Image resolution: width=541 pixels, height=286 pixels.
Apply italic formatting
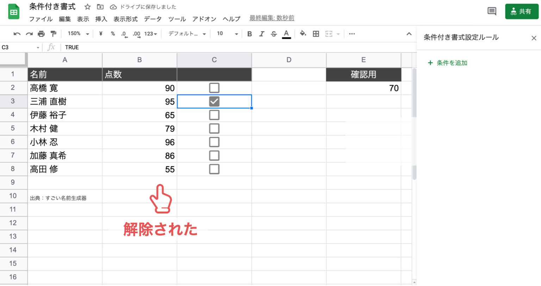tap(261, 34)
